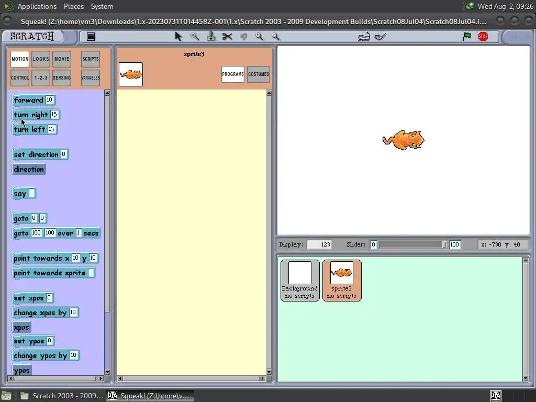Open the SENSING block category

point(62,78)
